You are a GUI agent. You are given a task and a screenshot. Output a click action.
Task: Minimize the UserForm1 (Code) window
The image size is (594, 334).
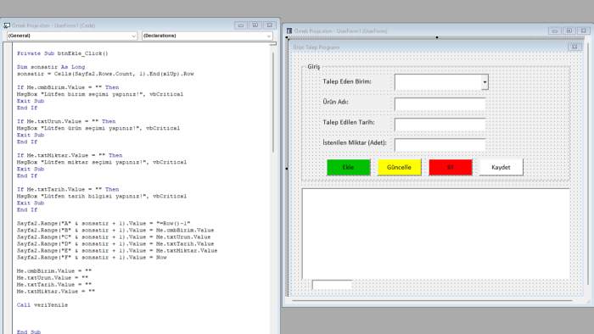(x=240, y=25)
